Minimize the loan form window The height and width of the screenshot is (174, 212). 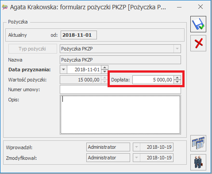pos(179,7)
